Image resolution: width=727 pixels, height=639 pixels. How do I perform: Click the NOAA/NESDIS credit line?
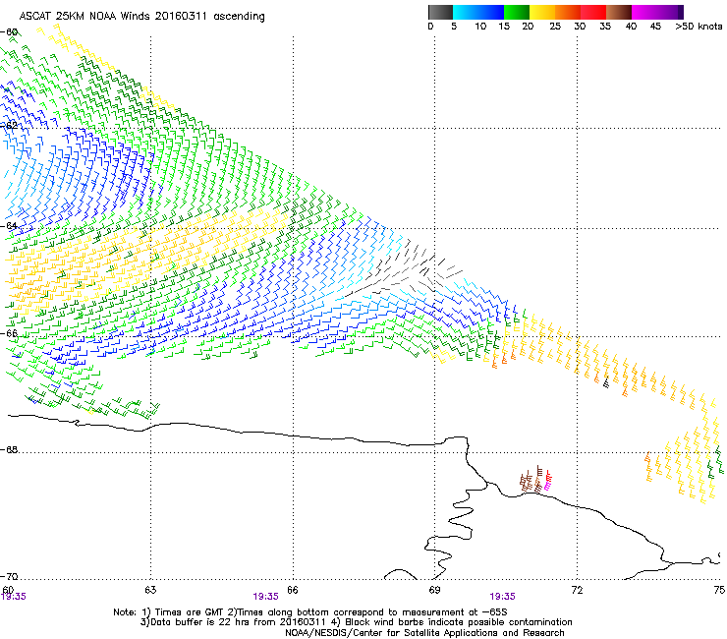click(424, 633)
